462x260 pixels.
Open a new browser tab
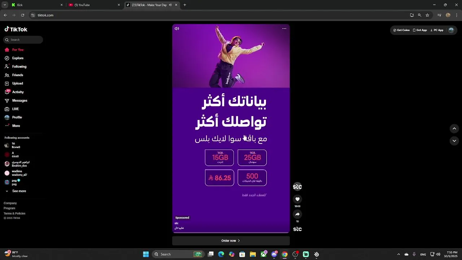coord(185,5)
